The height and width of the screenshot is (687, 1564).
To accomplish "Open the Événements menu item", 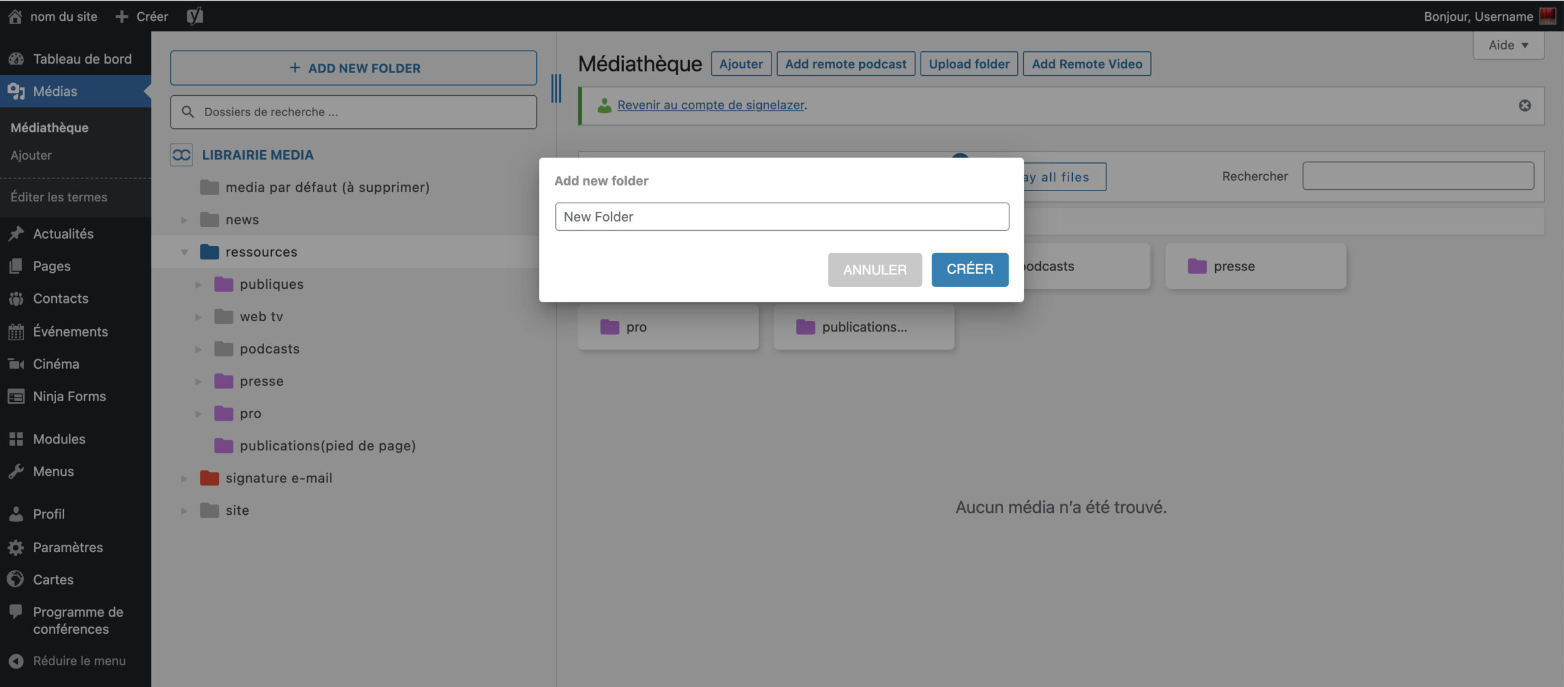I will tap(70, 332).
